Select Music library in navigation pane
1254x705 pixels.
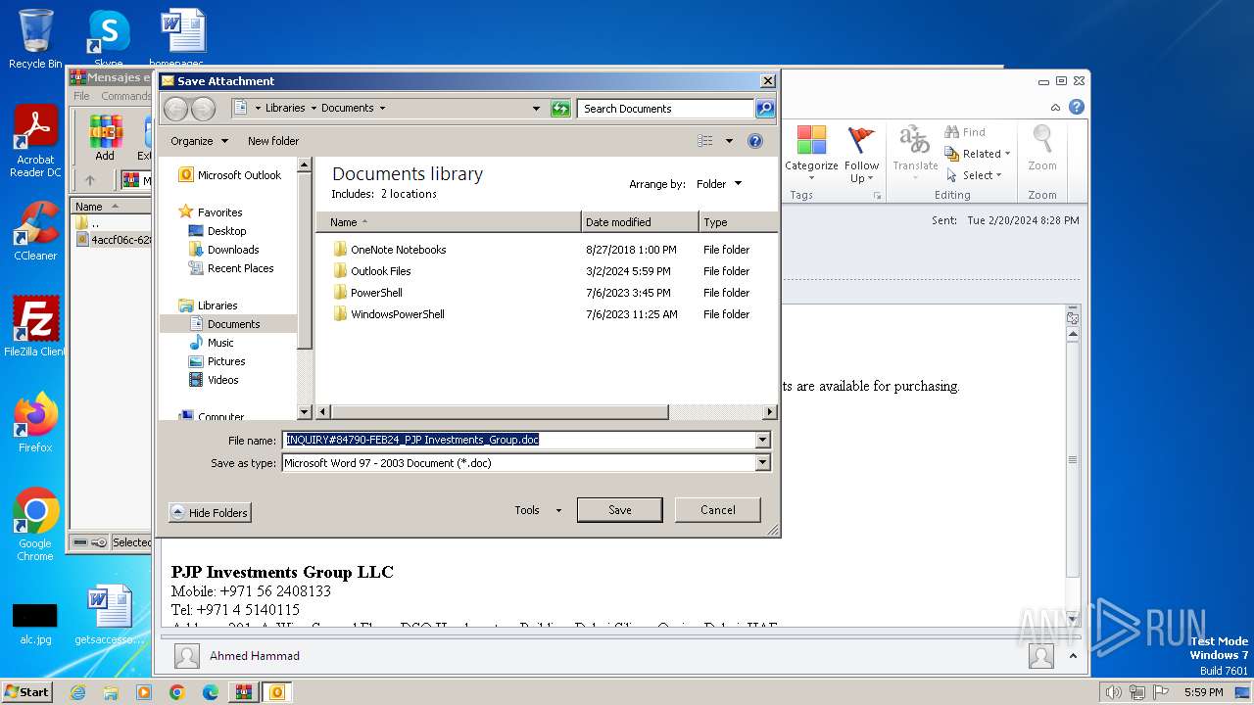point(220,343)
